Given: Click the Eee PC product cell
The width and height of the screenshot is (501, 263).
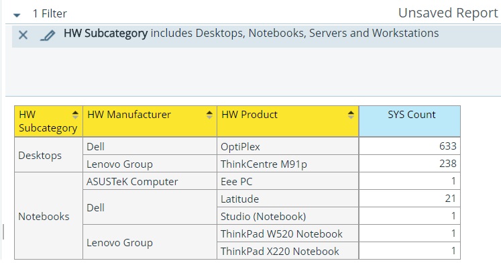Looking at the screenshot, I should [x=288, y=181].
